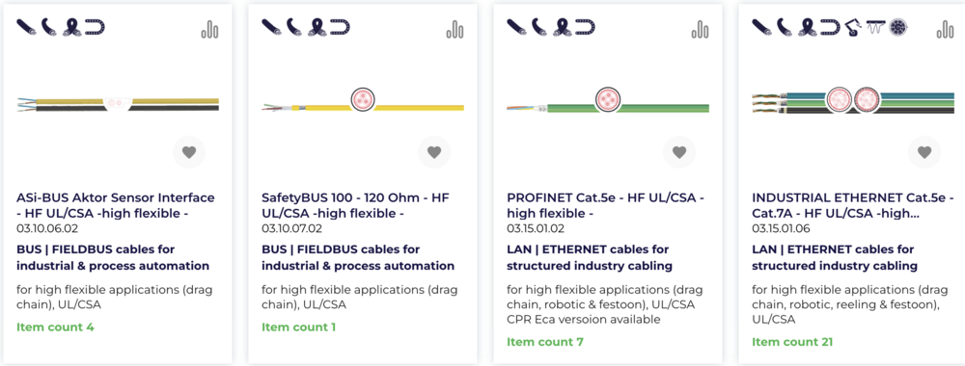This screenshot has width=965, height=366.
Task: Toggle favorite heart on Industrial Ethernet card
Action: click(x=924, y=152)
